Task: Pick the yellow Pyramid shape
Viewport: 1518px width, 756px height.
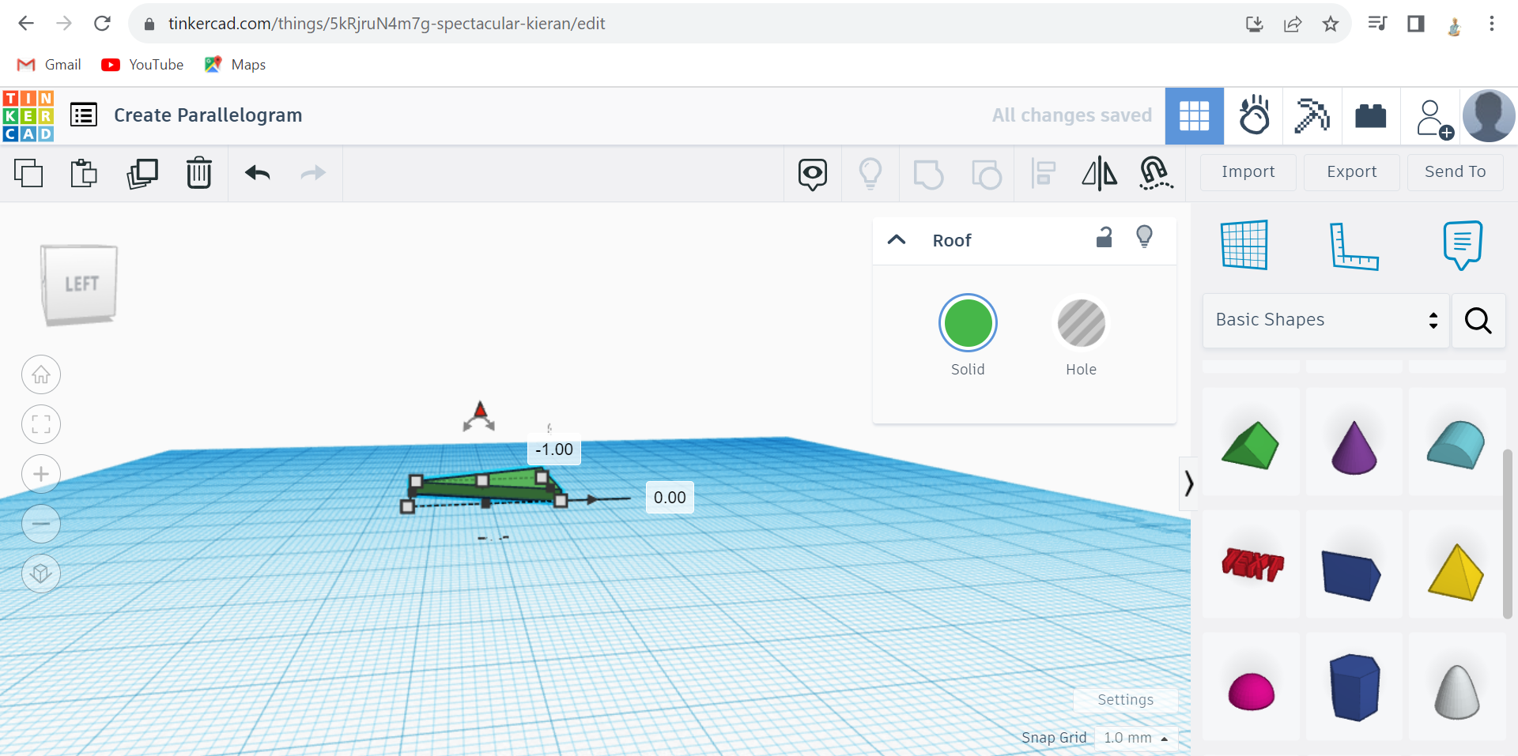Action: pyautogui.click(x=1457, y=564)
